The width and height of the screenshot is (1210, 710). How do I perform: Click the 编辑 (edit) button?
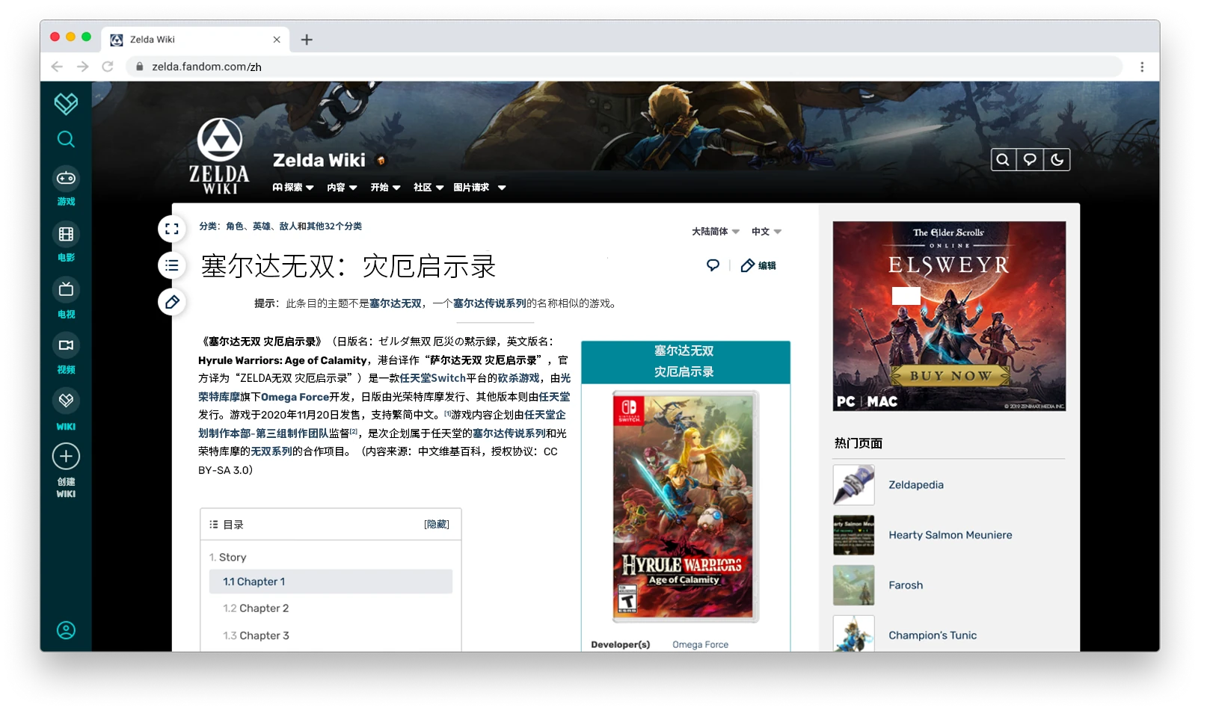pyautogui.click(x=758, y=265)
